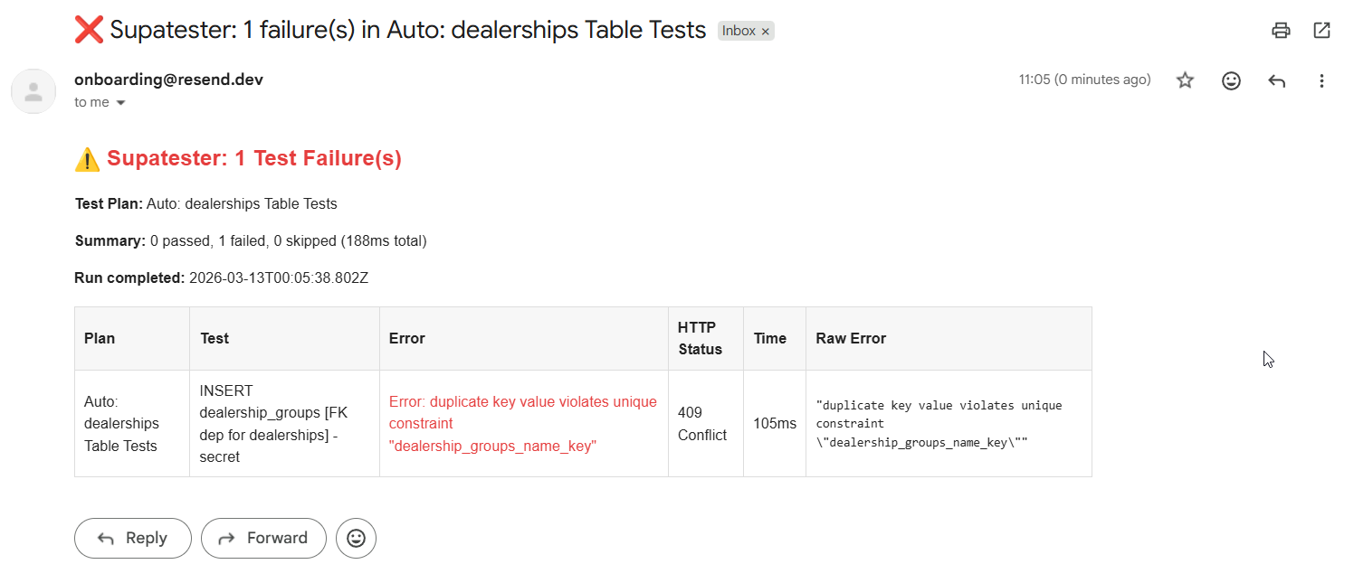Click the sender's profile avatar
1354x583 pixels.
33,91
